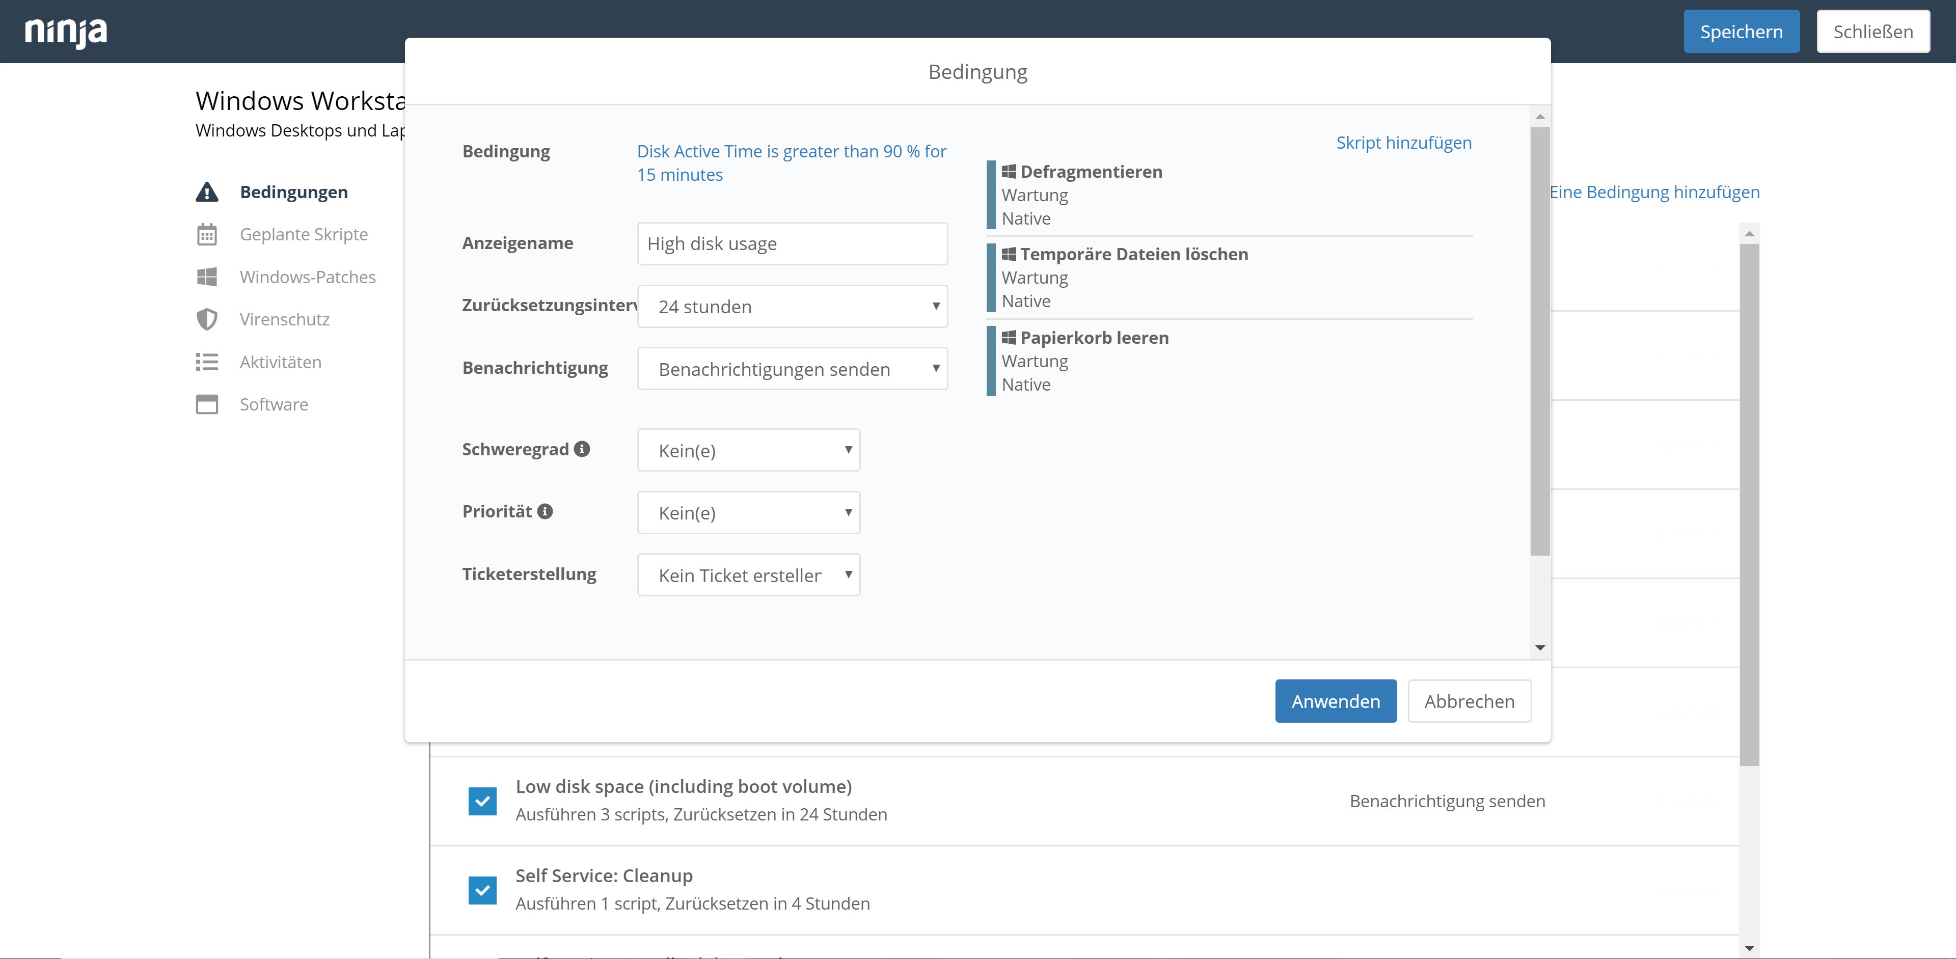Switch to Geplante Skripte section
Screen dimensions: 1956x959
303,235
